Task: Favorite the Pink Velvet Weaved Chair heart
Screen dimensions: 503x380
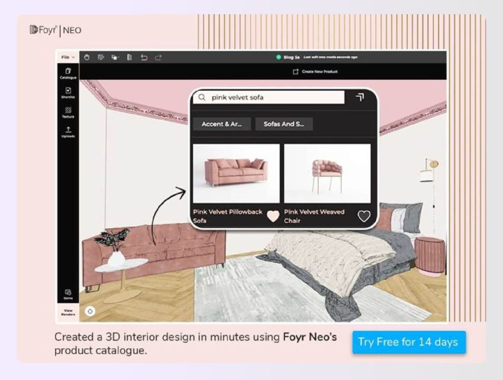Action: click(x=364, y=217)
